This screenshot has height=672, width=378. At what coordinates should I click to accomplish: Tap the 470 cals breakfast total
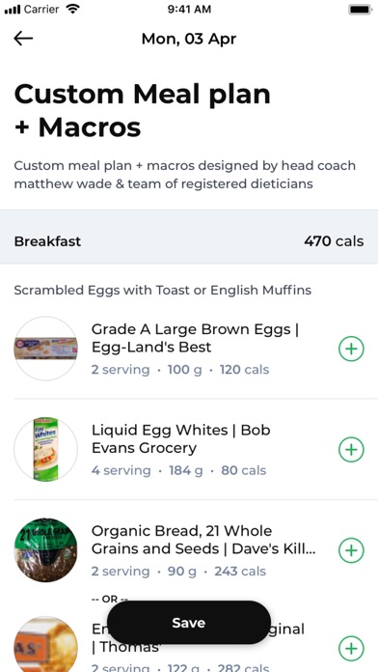pos(334,241)
